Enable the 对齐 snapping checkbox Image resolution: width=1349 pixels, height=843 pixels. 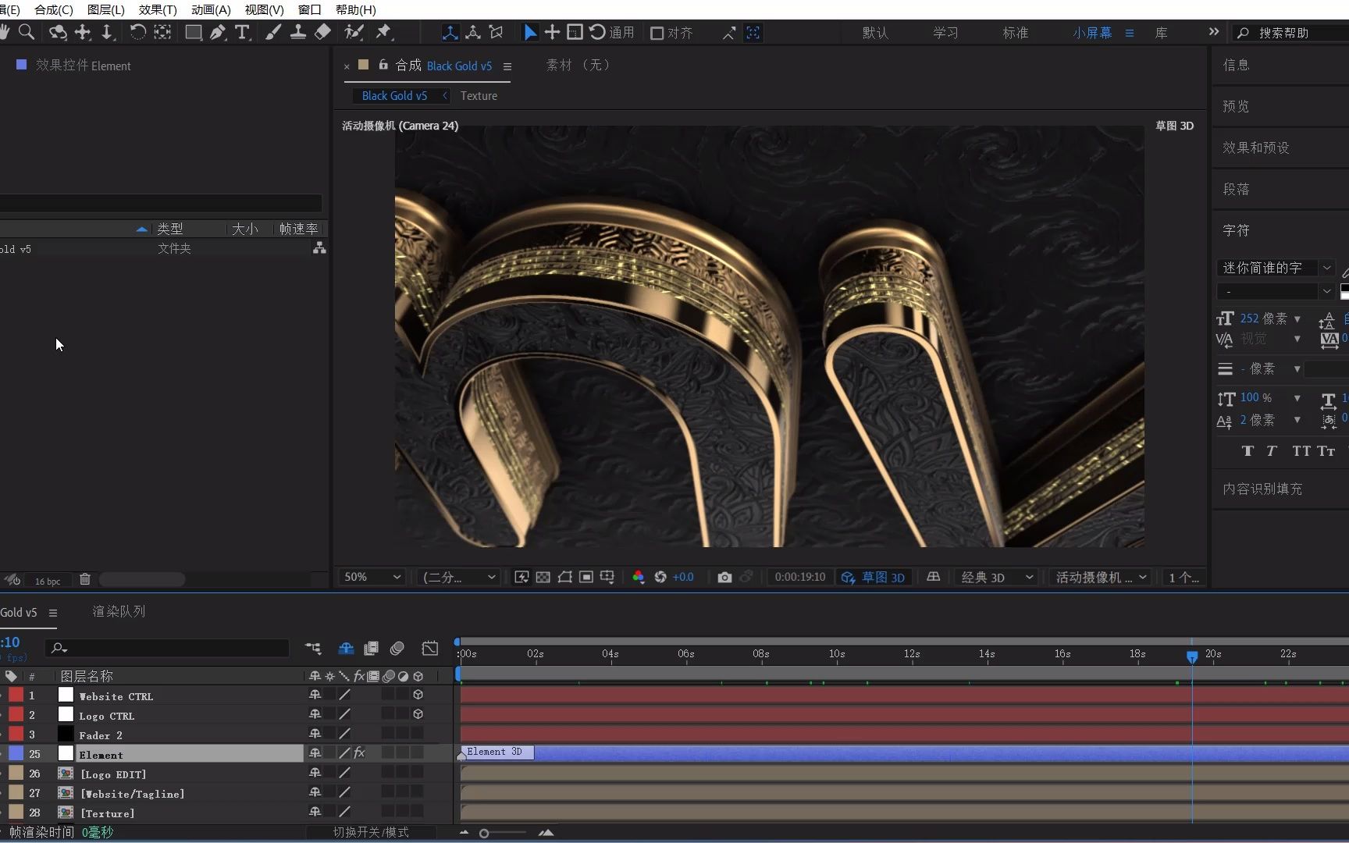(x=657, y=33)
